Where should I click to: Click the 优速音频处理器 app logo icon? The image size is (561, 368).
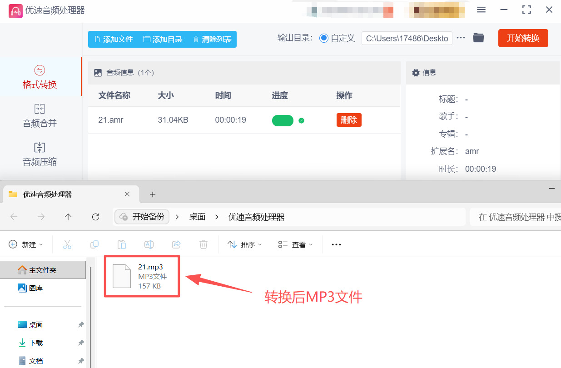(16, 10)
